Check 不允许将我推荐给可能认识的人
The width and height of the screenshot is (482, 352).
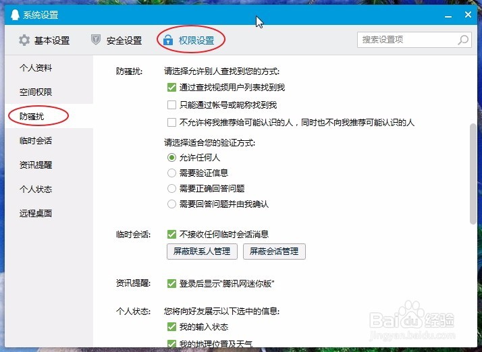(x=171, y=122)
